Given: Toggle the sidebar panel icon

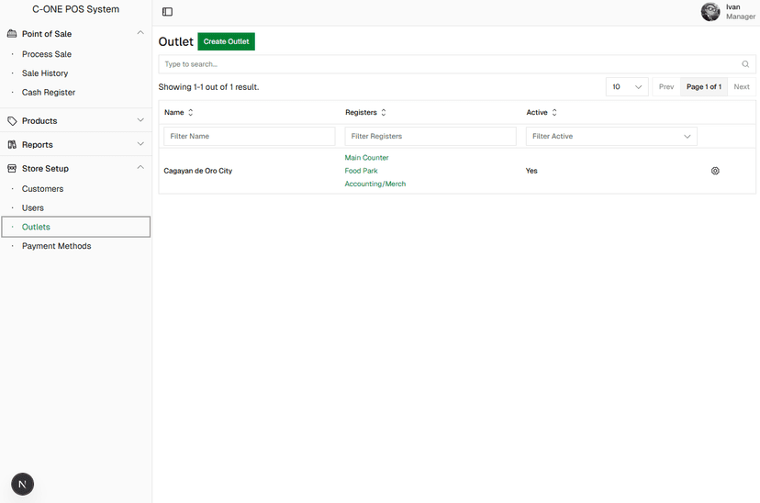Looking at the screenshot, I should (167, 12).
